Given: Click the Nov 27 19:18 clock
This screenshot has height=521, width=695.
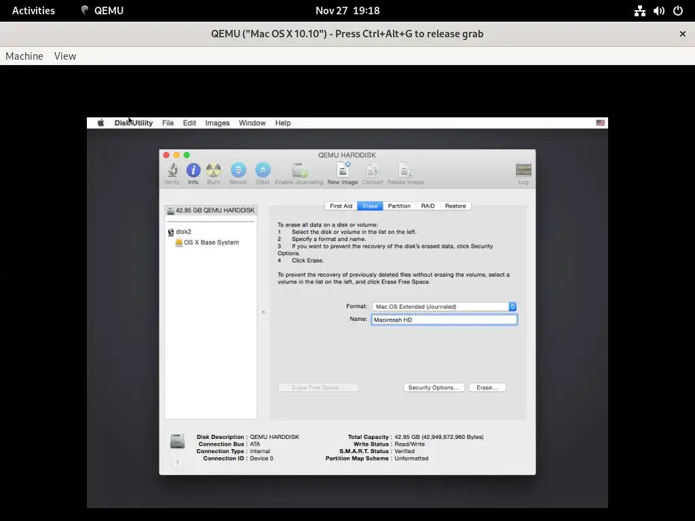Looking at the screenshot, I should coord(347,11).
